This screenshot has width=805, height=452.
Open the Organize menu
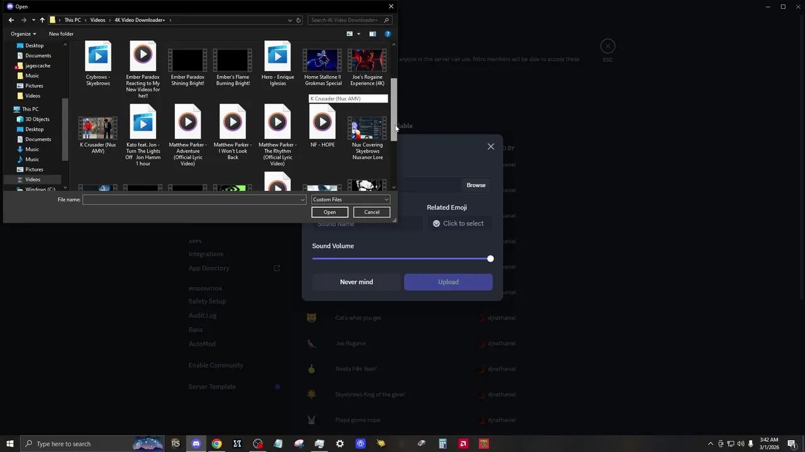23,34
